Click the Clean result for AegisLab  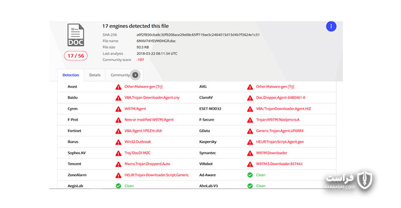pyautogui.click(x=129, y=186)
